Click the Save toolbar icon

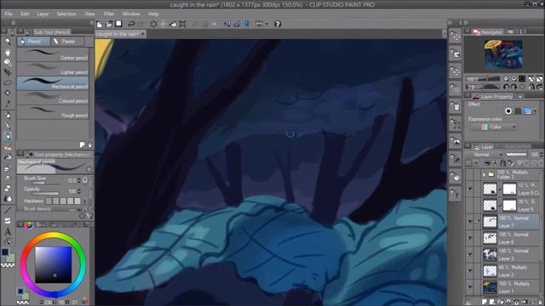pos(118,24)
